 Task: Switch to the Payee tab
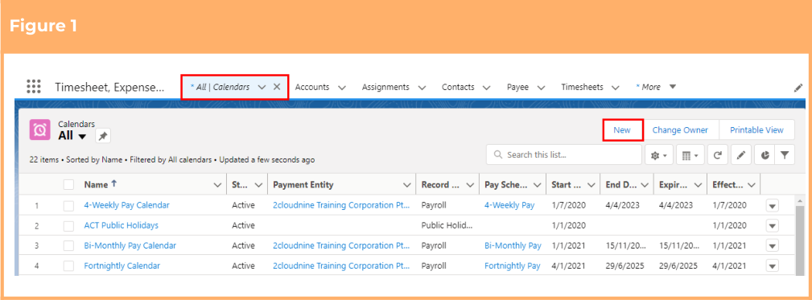coord(517,87)
